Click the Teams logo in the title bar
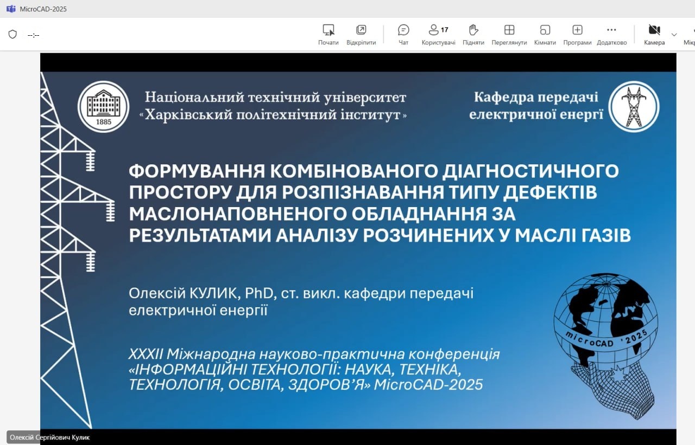695x445 pixels. click(11, 9)
